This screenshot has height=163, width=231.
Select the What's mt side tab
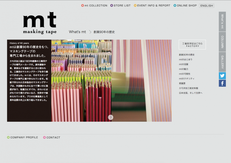click(x=222, y=21)
